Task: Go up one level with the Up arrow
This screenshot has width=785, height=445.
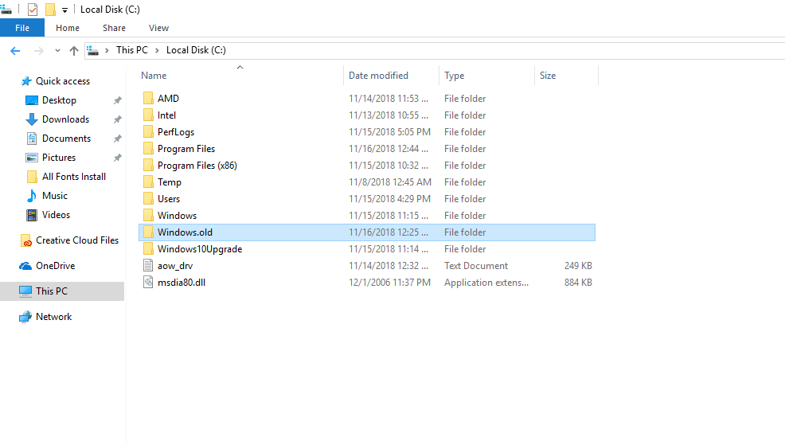Action: 74,51
